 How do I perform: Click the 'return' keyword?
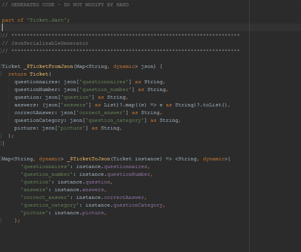pos(17,74)
